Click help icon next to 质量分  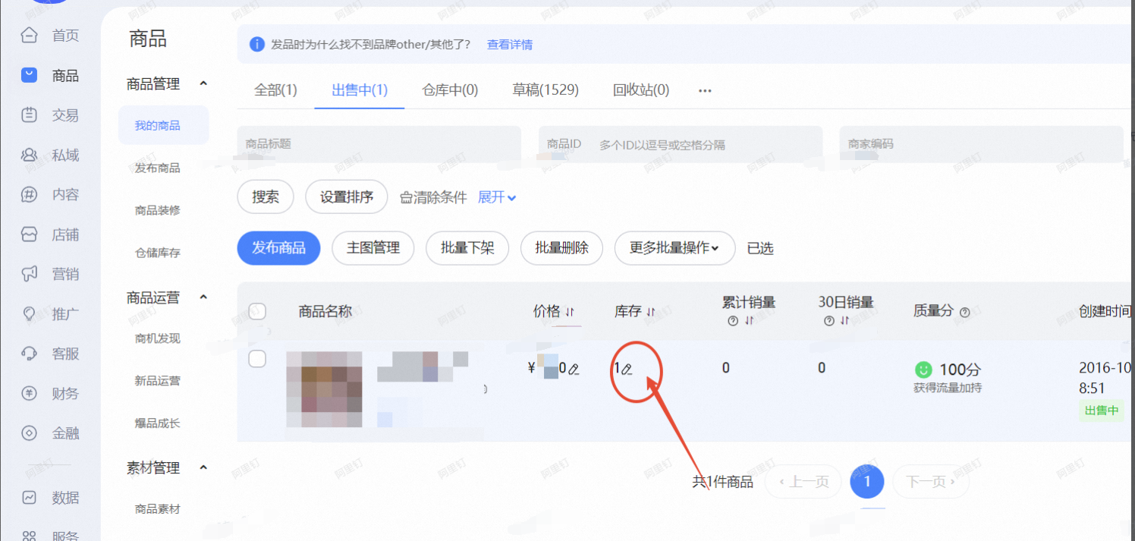[x=965, y=312]
